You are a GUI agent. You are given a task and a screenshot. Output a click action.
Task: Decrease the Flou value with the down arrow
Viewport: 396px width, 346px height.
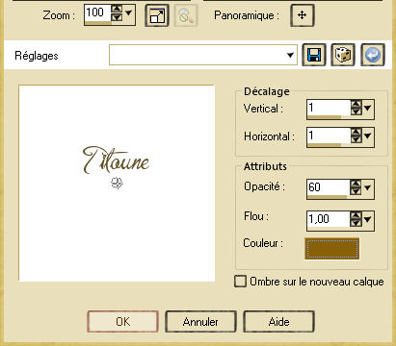click(356, 223)
